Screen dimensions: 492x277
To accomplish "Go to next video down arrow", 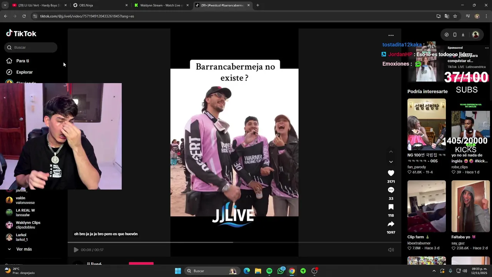I will click(x=391, y=162).
